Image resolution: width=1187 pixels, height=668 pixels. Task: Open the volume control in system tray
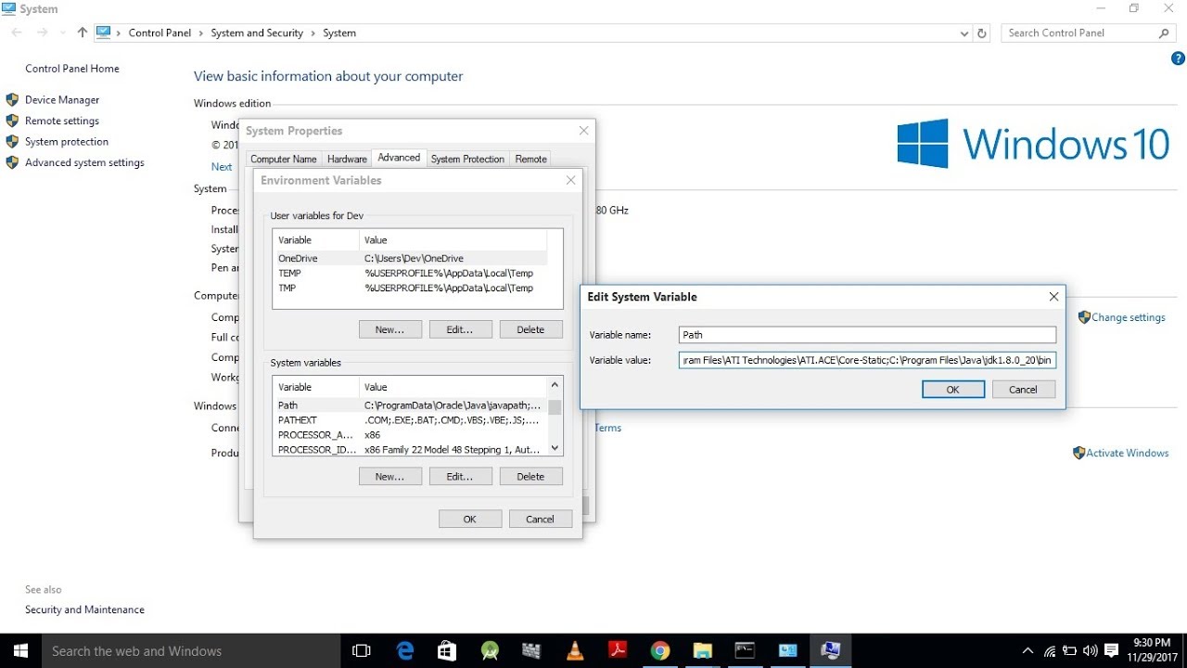1090,651
